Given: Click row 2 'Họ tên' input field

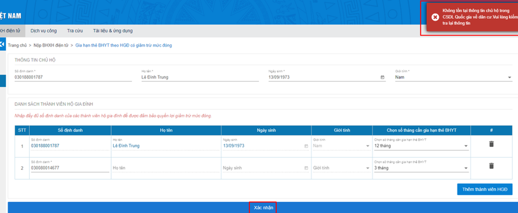Looking at the screenshot, I should (x=166, y=168).
